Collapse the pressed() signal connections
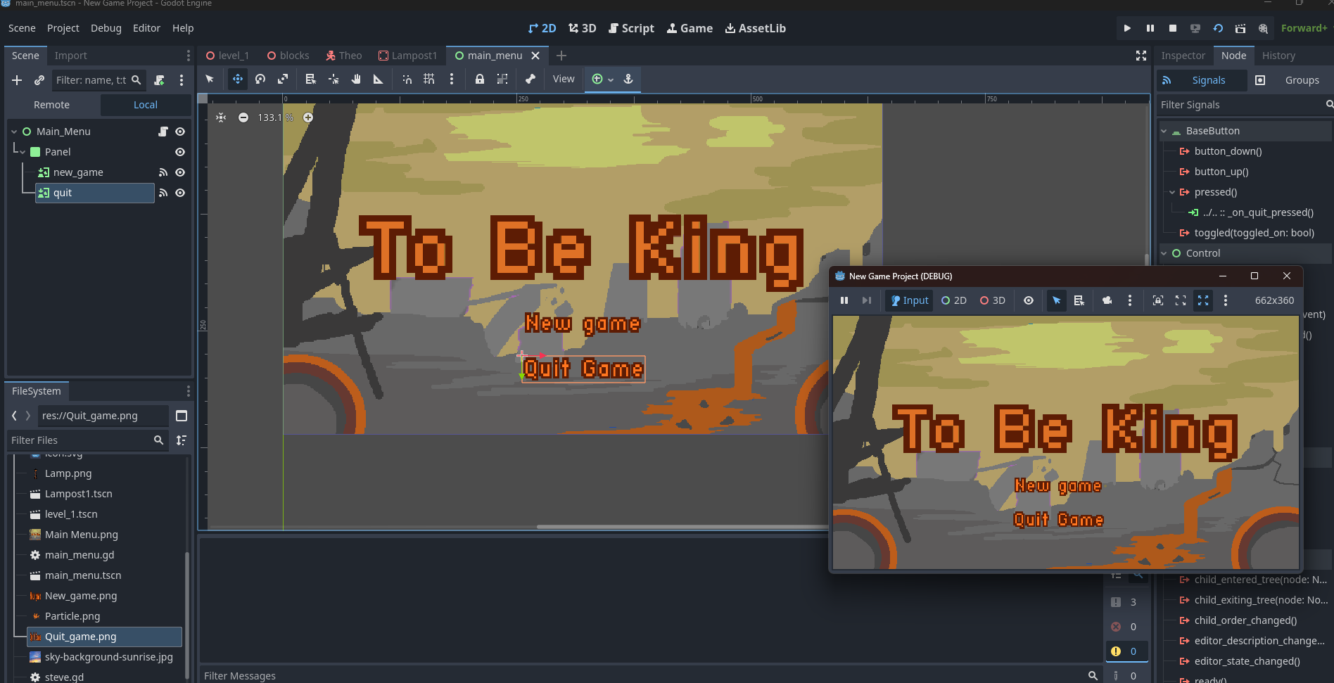Screen dimensions: 1334x683 (x=1172, y=192)
